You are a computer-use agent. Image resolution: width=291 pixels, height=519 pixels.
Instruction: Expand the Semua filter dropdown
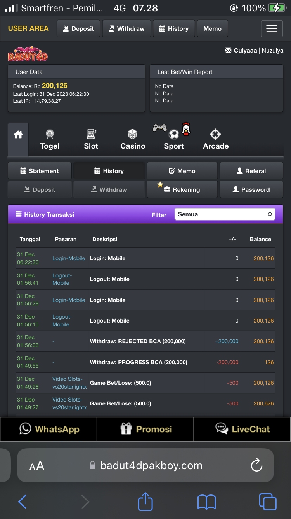coord(225,214)
